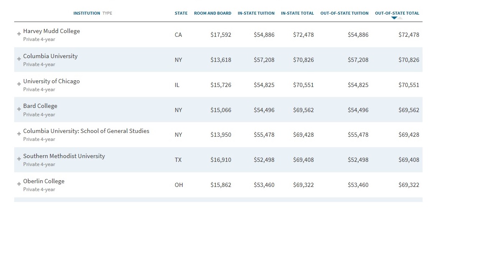This screenshot has height=271, width=481.
Task: Select Southern Methodist state cell TX
Action: pos(178,160)
